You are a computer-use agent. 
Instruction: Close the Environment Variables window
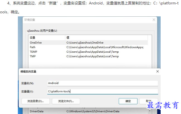click(154, 20)
